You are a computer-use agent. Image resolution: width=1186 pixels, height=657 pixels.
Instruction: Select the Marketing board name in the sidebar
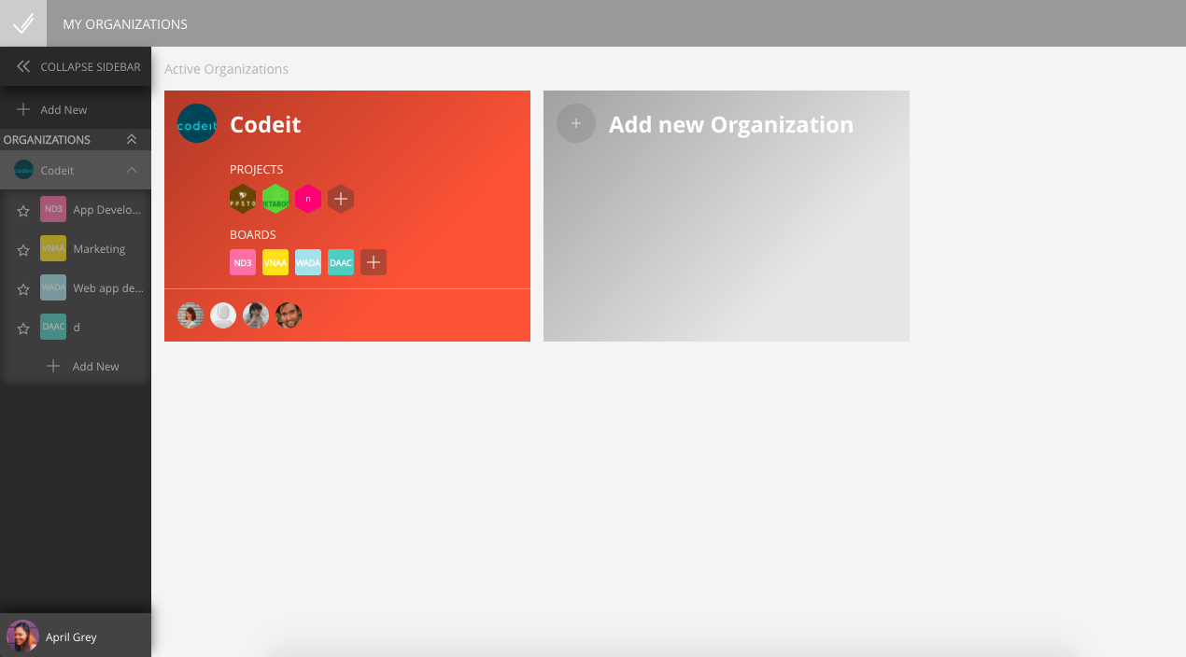[x=99, y=249]
